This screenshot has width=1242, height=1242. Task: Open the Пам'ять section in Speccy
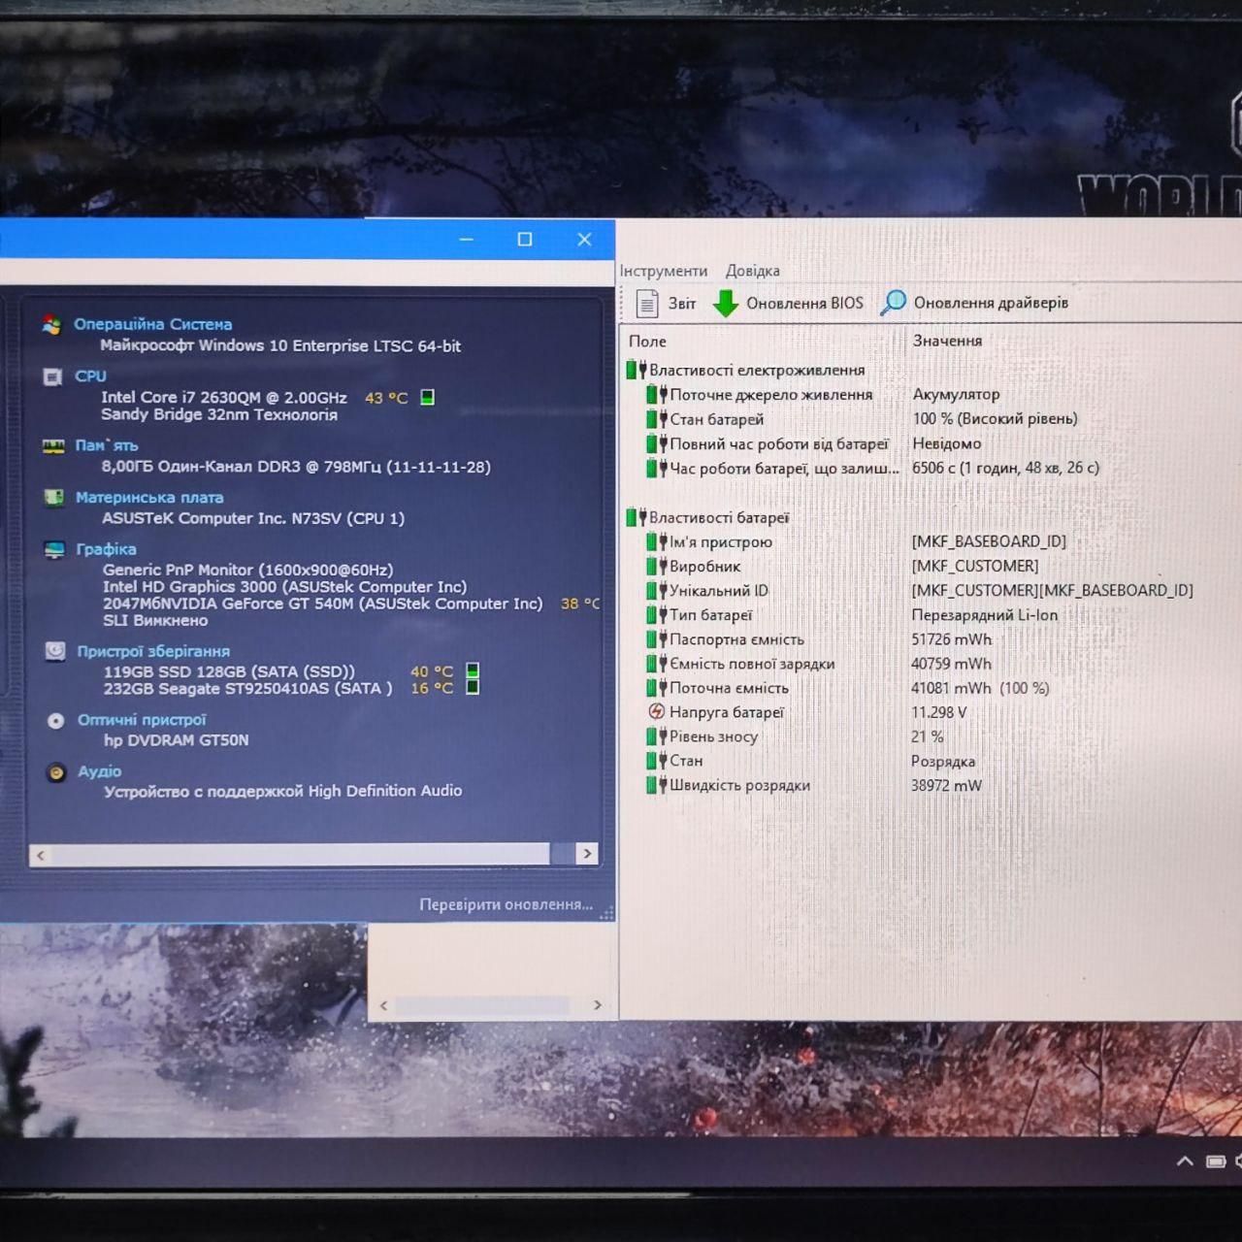pyautogui.click(x=107, y=445)
